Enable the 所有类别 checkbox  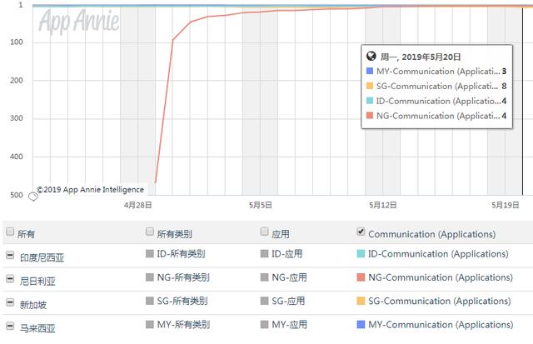click(x=150, y=232)
